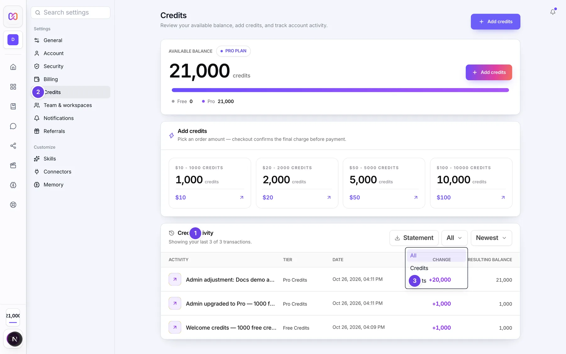Click the PRO PLAN badge
566x354 pixels.
tap(233, 51)
